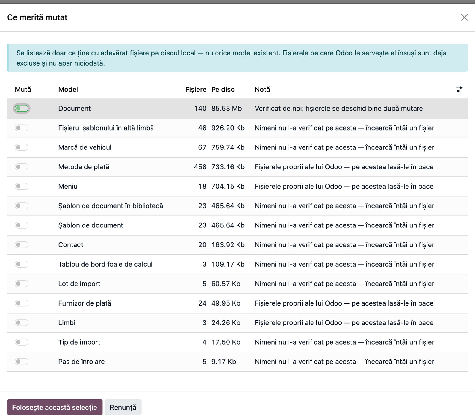Click the '926.20 Kb' size cell

[228, 128]
